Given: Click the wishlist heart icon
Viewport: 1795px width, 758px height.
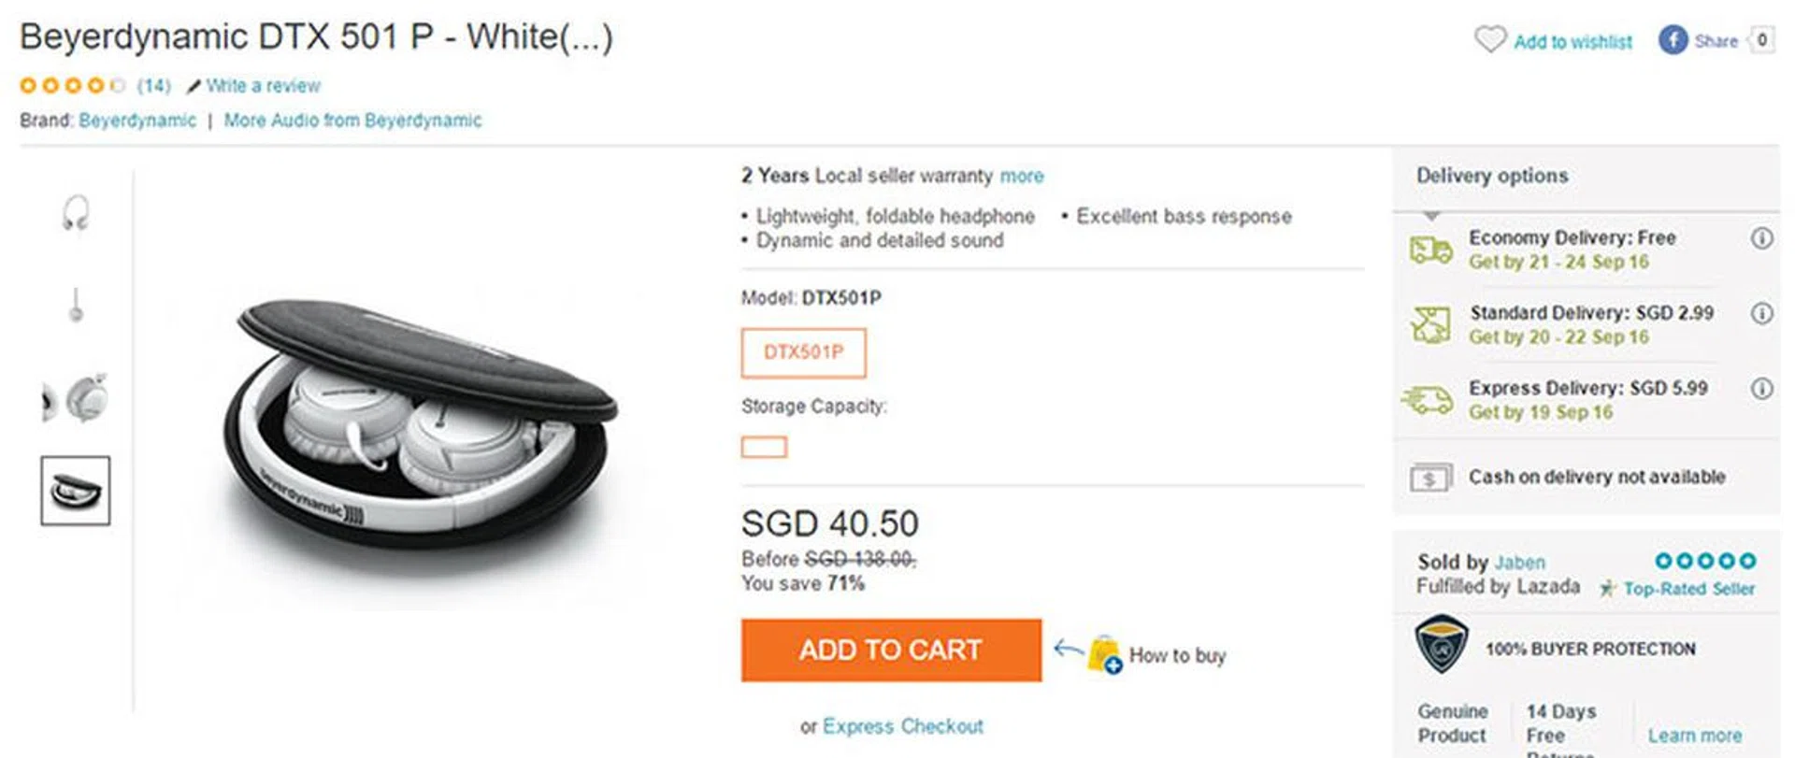Looking at the screenshot, I should point(1489,39).
